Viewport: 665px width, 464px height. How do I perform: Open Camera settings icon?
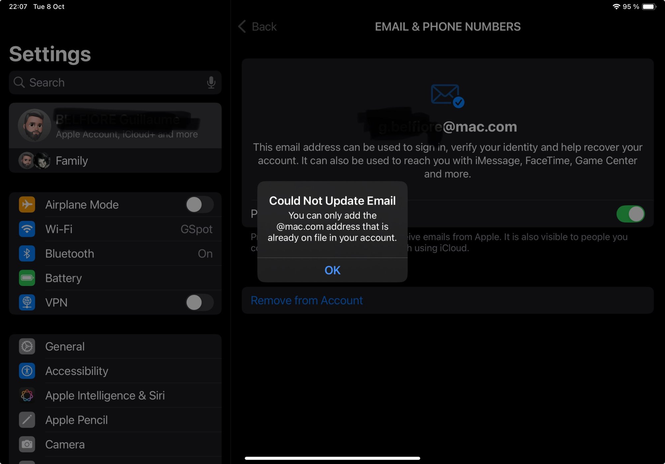[27, 444]
